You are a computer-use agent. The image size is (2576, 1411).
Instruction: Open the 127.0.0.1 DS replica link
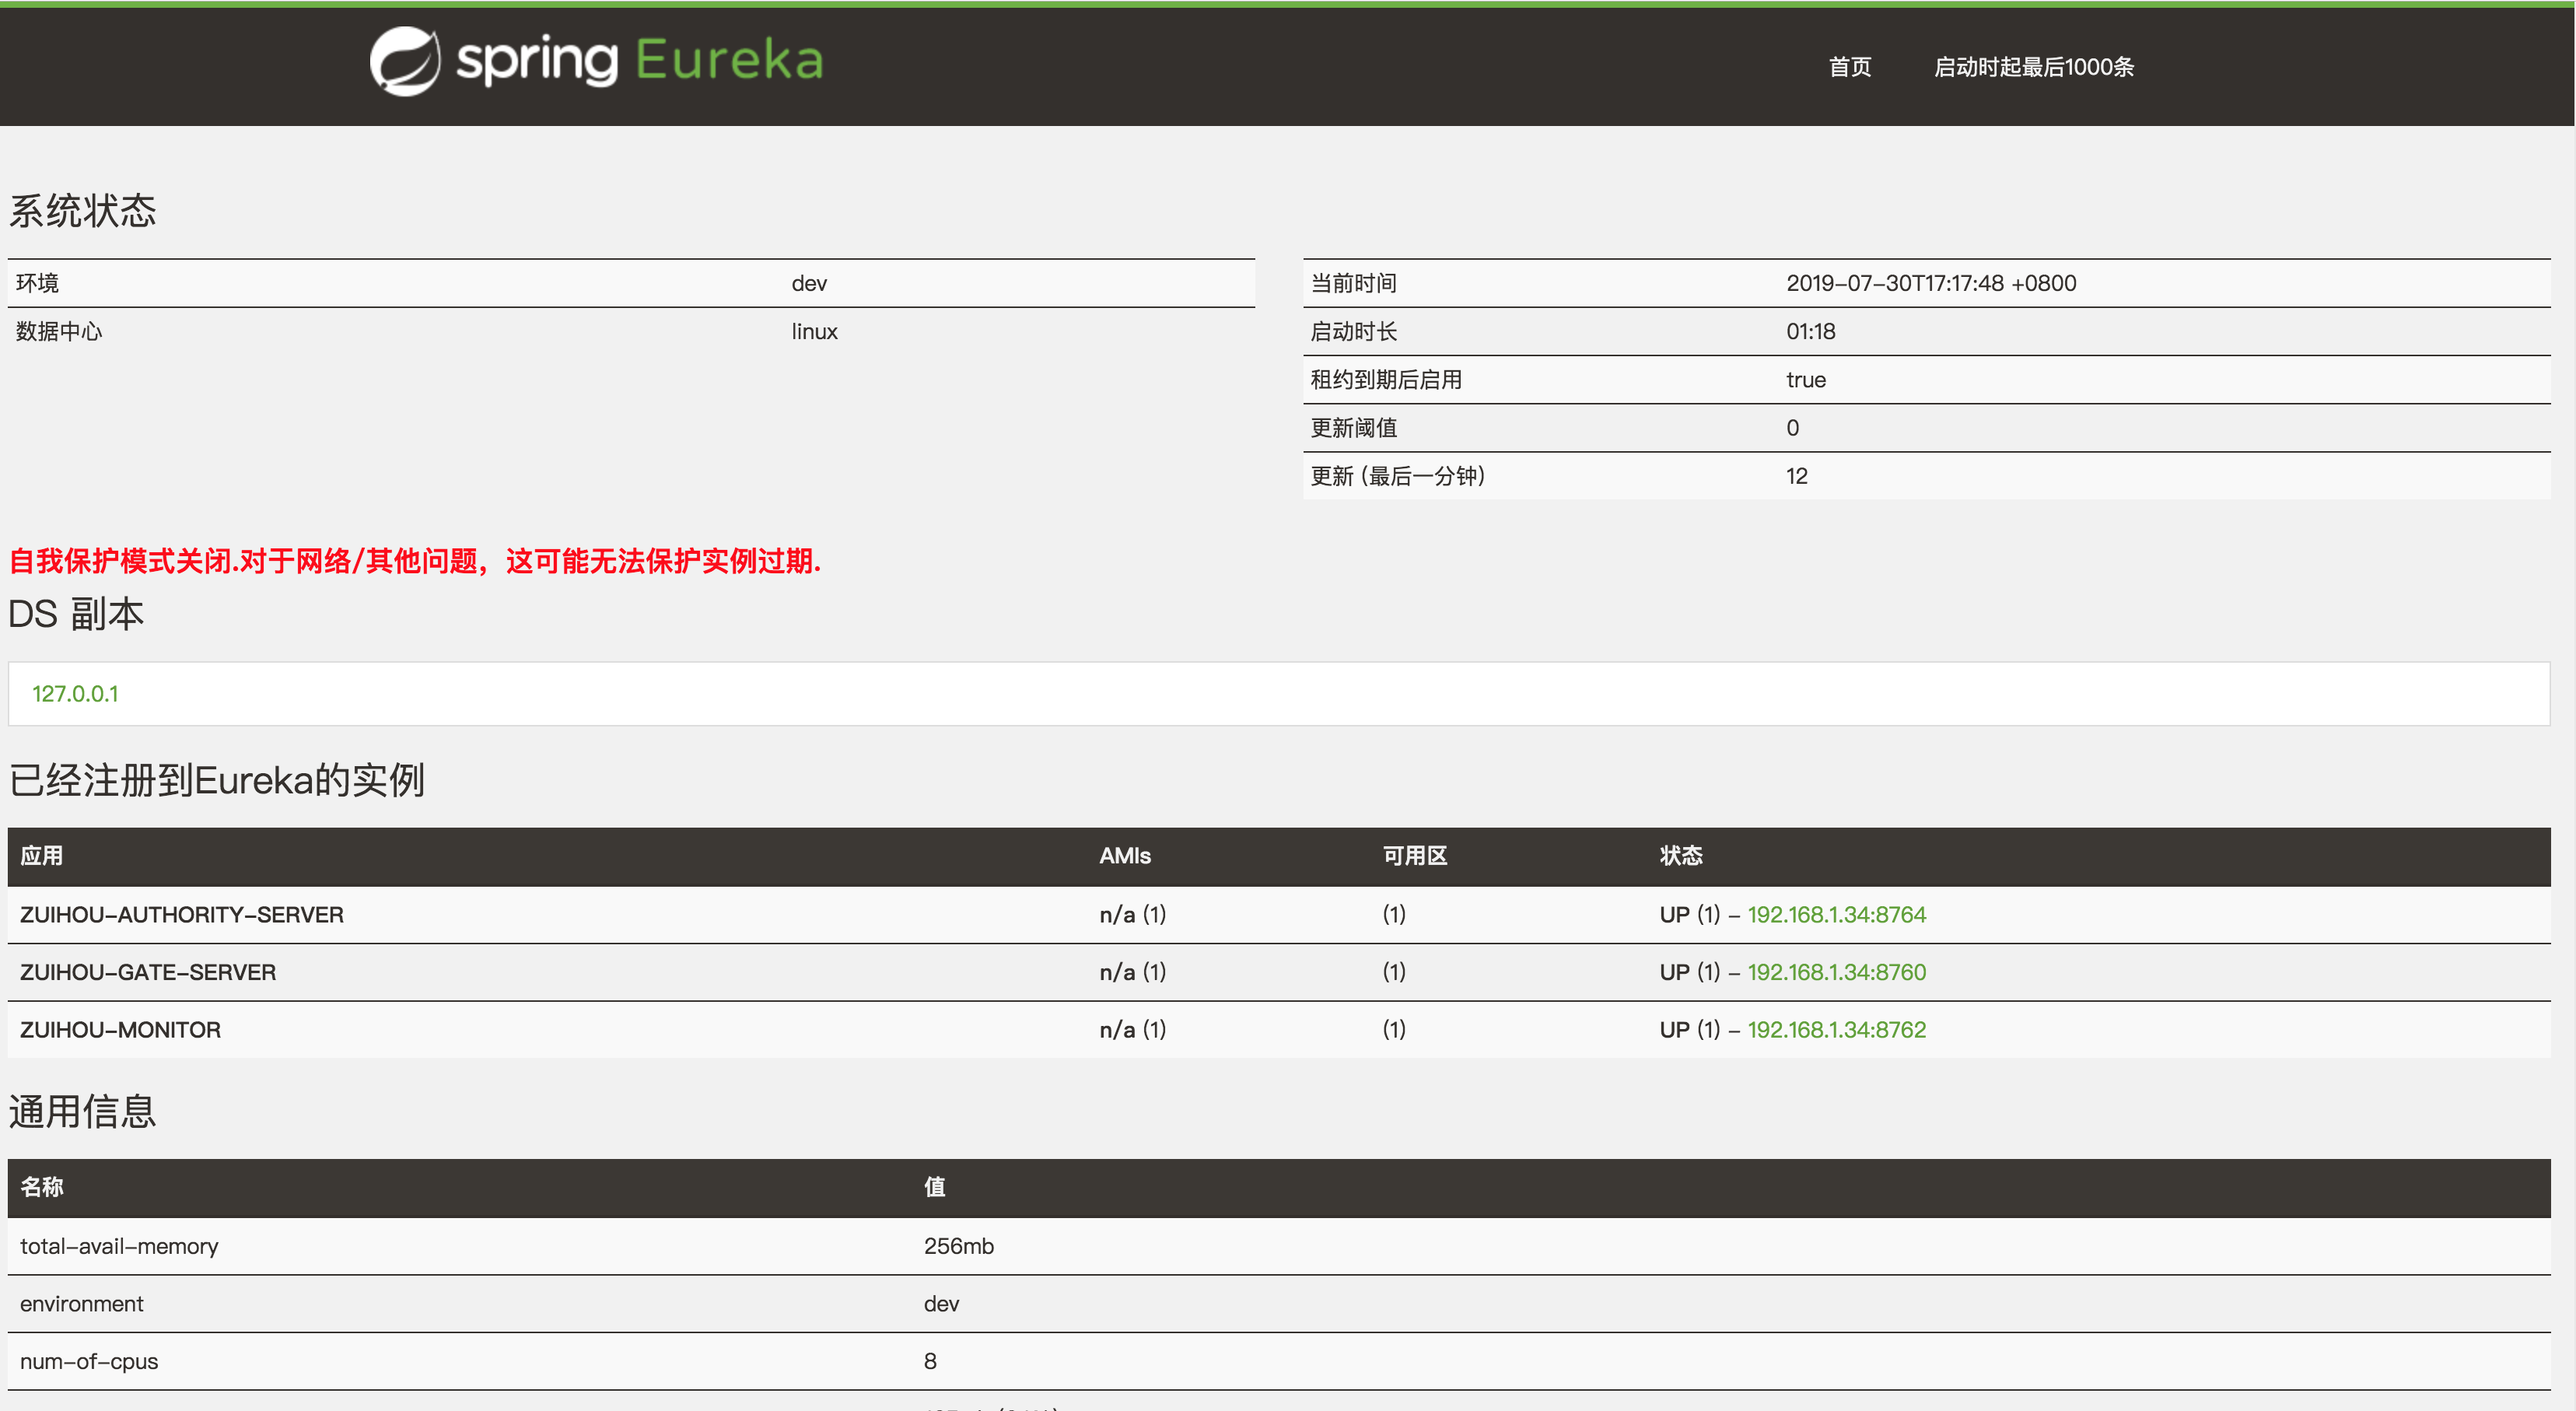(75, 693)
